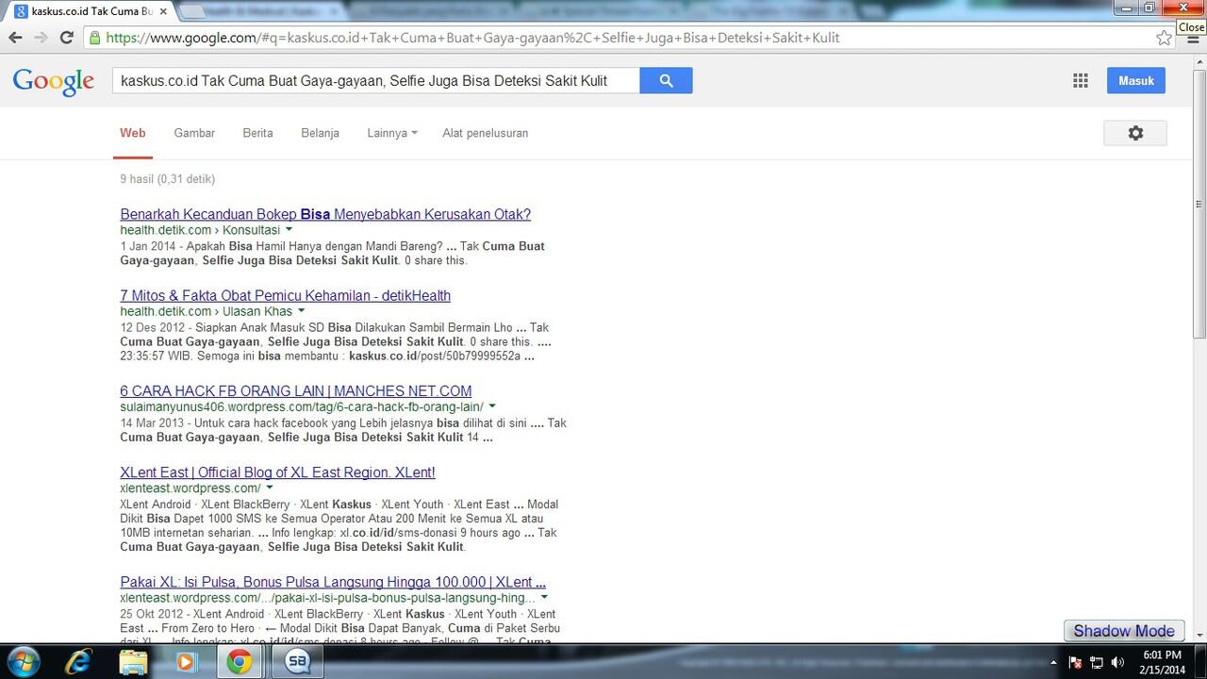Click the Chrome taskbar icon

(x=240, y=662)
